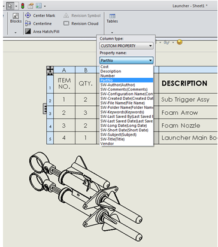
Task: Select the launcher assembly drawing view
Action: (x=86, y=196)
